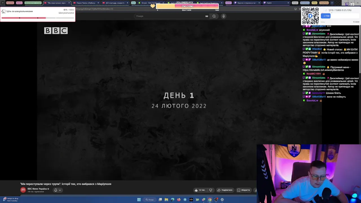
Task: Like the video with thumbs up
Action: pyautogui.click(x=200, y=190)
